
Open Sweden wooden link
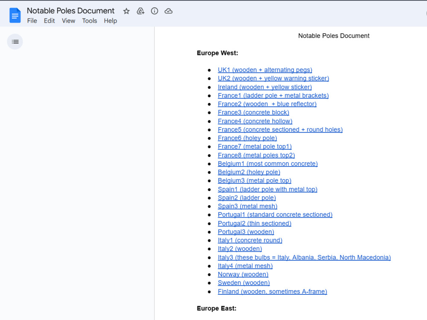tap(244, 282)
